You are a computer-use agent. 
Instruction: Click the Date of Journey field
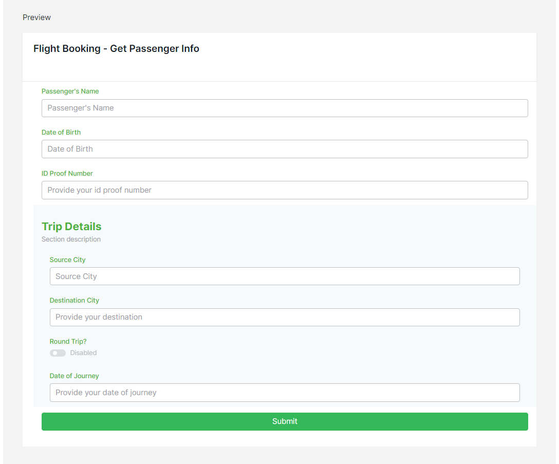(285, 393)
